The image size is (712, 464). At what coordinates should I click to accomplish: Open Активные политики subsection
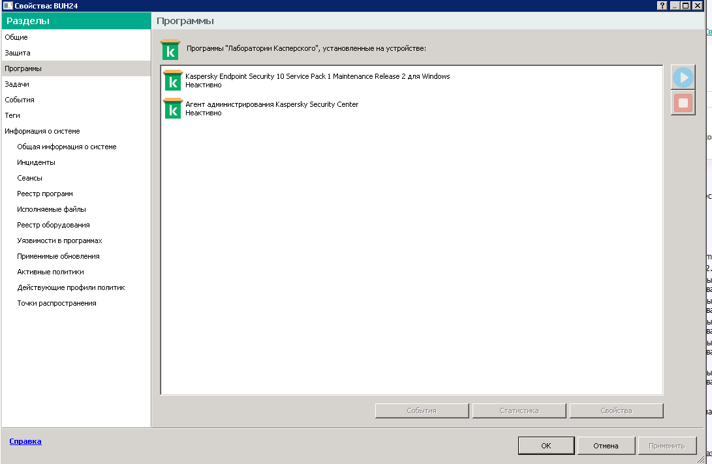(50, 272)
